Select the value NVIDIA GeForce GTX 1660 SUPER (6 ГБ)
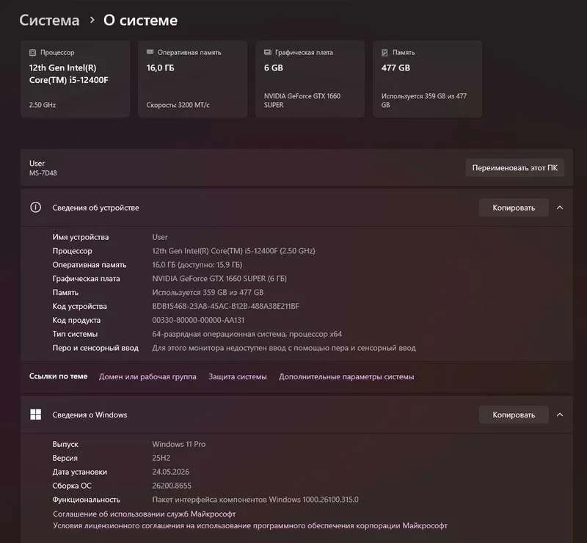This screenshot has width=587, height=543. click(x=219, y=279)
